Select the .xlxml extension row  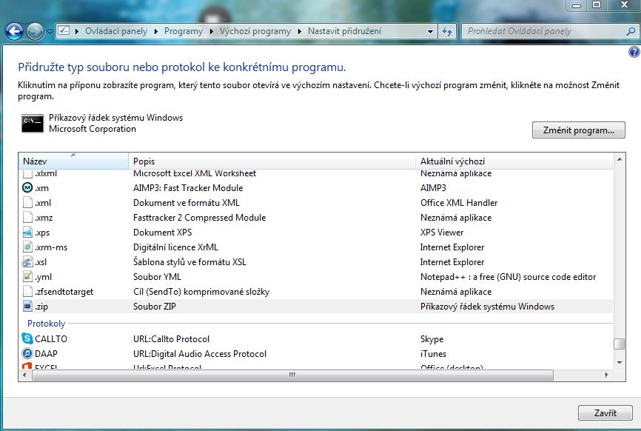click(x=315, y=173)
